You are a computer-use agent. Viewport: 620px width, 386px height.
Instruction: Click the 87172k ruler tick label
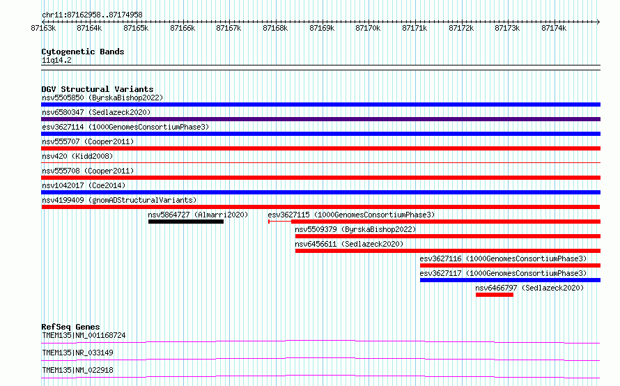click(461, 28)
